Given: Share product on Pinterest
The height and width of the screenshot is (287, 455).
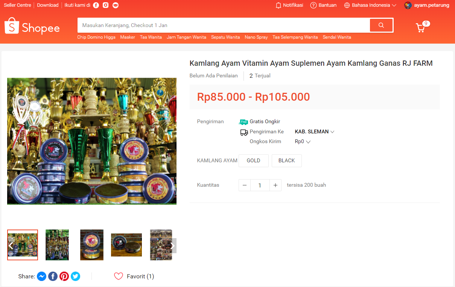Looking at the screenshot, I should [x=64, y=276].
